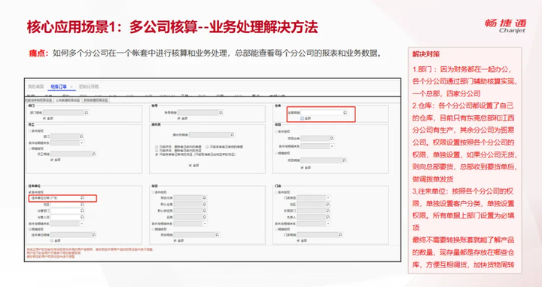Open lookup for 操作员明细 field
This screenshot has height=287, width=542.
coord(233,135)
